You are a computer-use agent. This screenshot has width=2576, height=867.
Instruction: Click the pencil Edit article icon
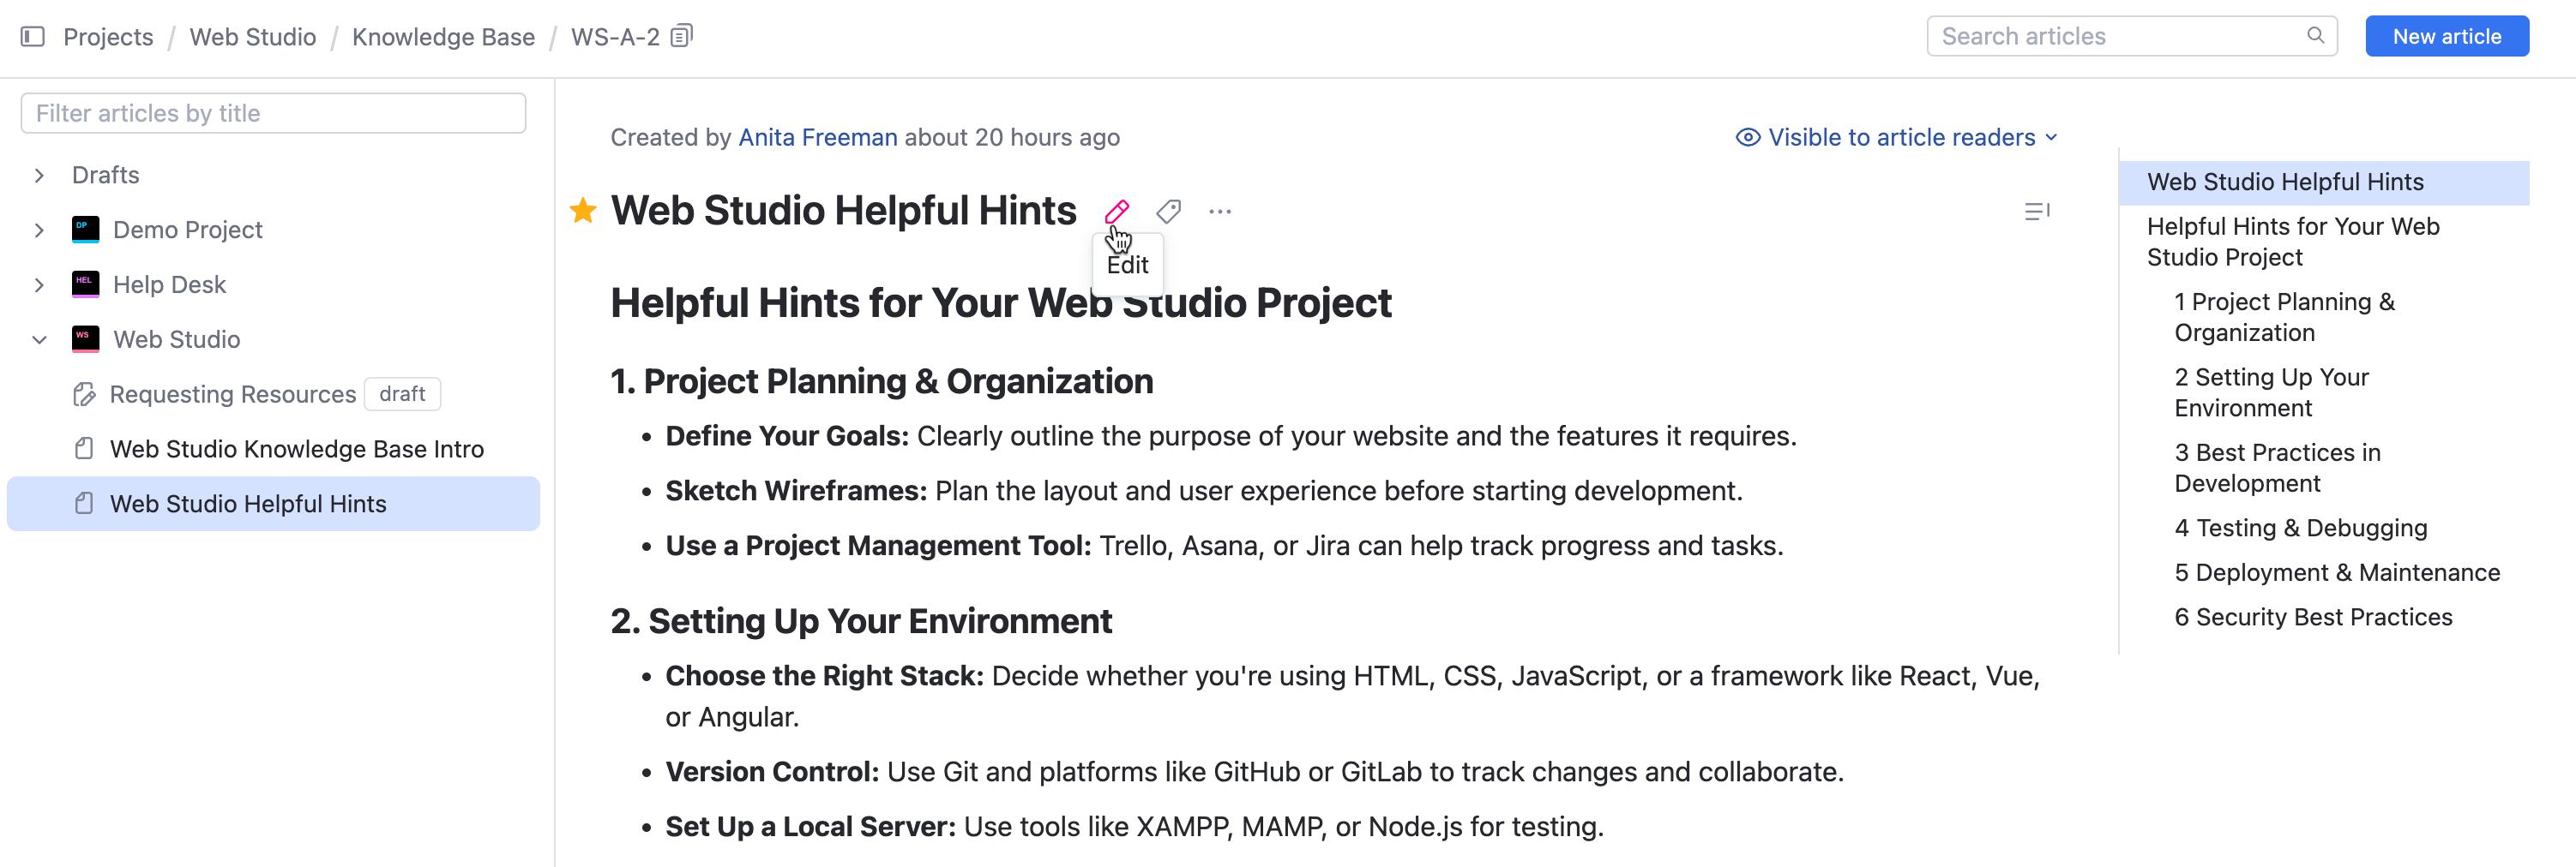[1116, 212]
